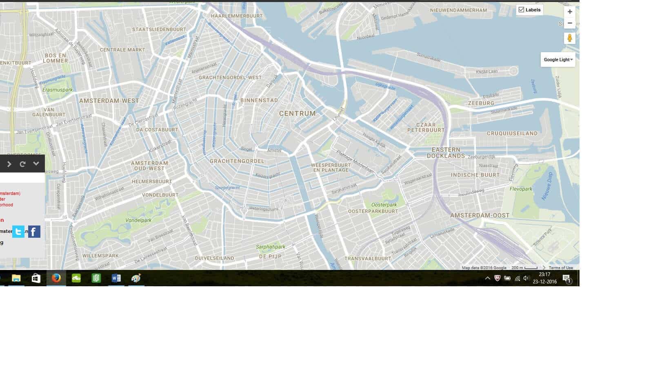
Task: Click the CENTRALE MARKT label
Action: pyautogui.click(x=123, y=50)
